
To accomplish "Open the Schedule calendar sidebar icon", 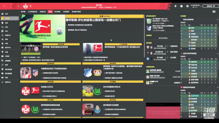I will click(2, 56).
